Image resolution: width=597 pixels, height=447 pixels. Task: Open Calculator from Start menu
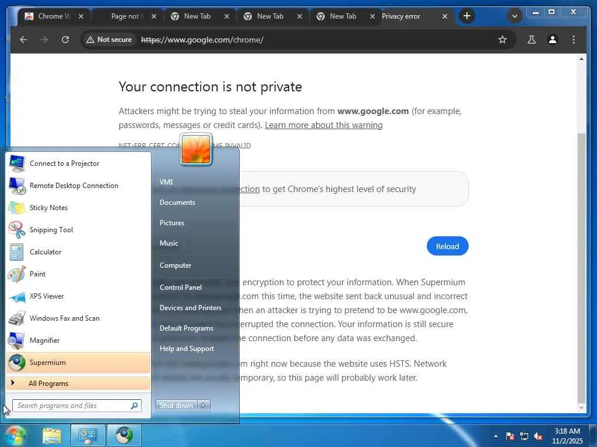tap(79, 251)
